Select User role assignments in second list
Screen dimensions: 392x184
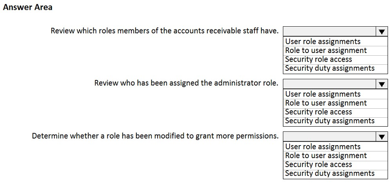coord(335,94)
